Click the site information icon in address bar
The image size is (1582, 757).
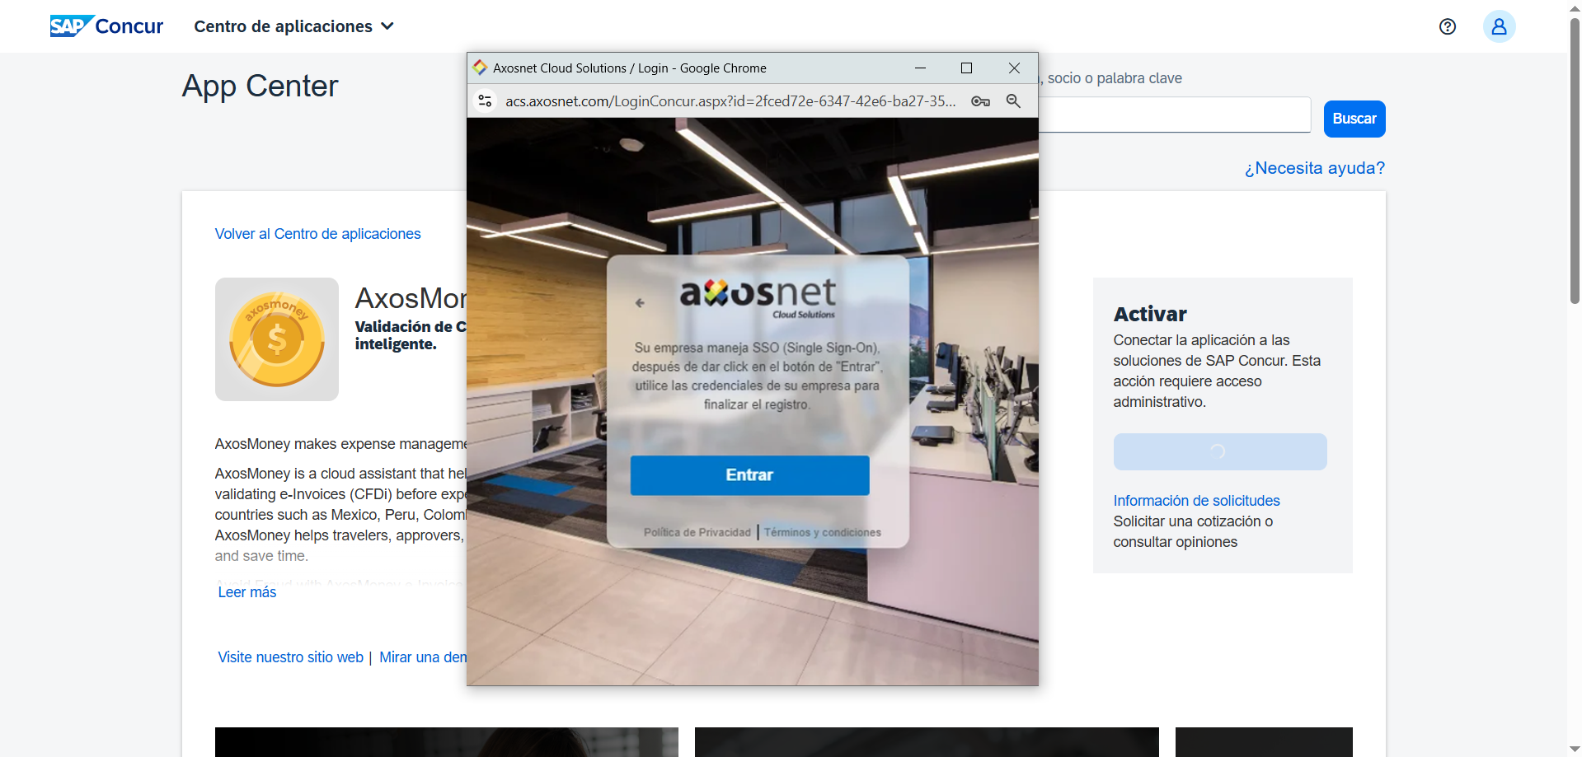486,100
